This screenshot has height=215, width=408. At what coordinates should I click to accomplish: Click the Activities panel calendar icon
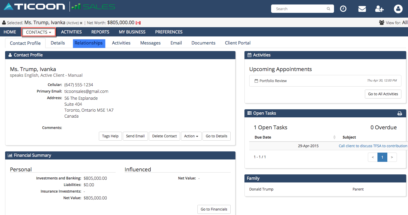coord(250,55)
